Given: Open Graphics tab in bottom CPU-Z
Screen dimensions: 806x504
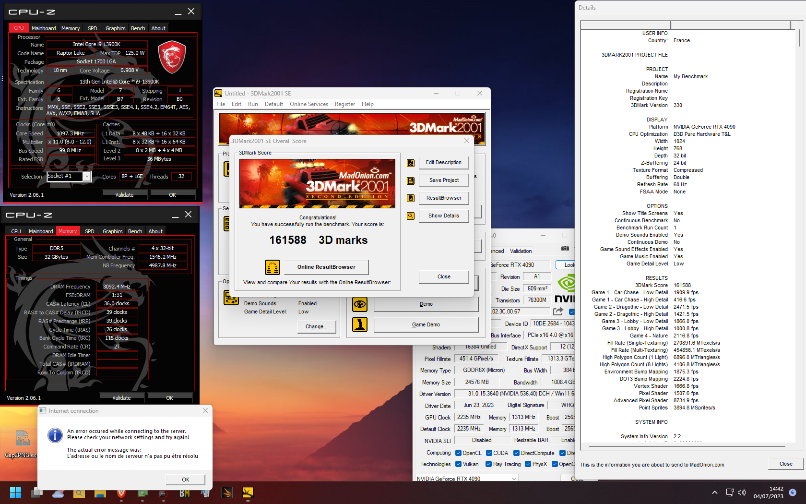Looking at the screenshot, I should click(113, 231).
